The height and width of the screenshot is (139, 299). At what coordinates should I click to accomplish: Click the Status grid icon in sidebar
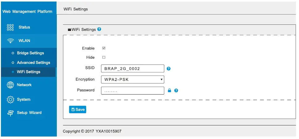click(10, 27)
